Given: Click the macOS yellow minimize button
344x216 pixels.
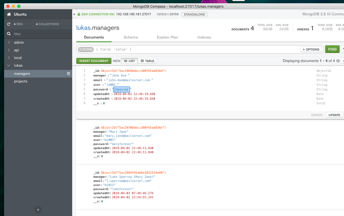Looking at the screenshot, I should point(13,6).
